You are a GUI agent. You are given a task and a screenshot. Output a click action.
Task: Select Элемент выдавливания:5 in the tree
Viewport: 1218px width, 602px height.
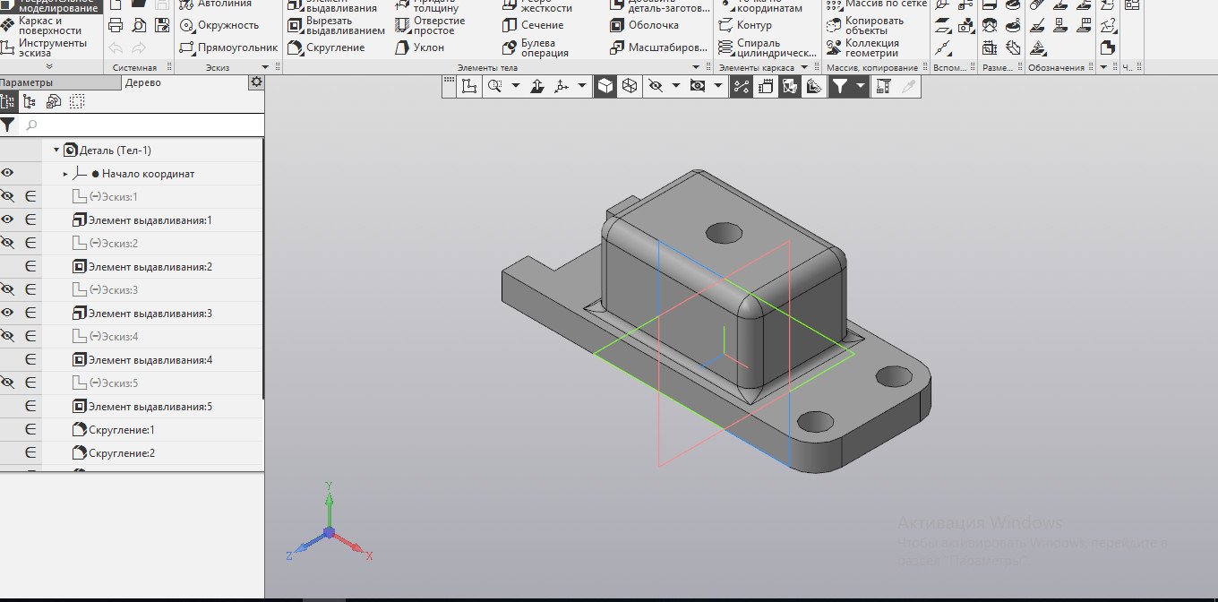click(x=150, y=407)
